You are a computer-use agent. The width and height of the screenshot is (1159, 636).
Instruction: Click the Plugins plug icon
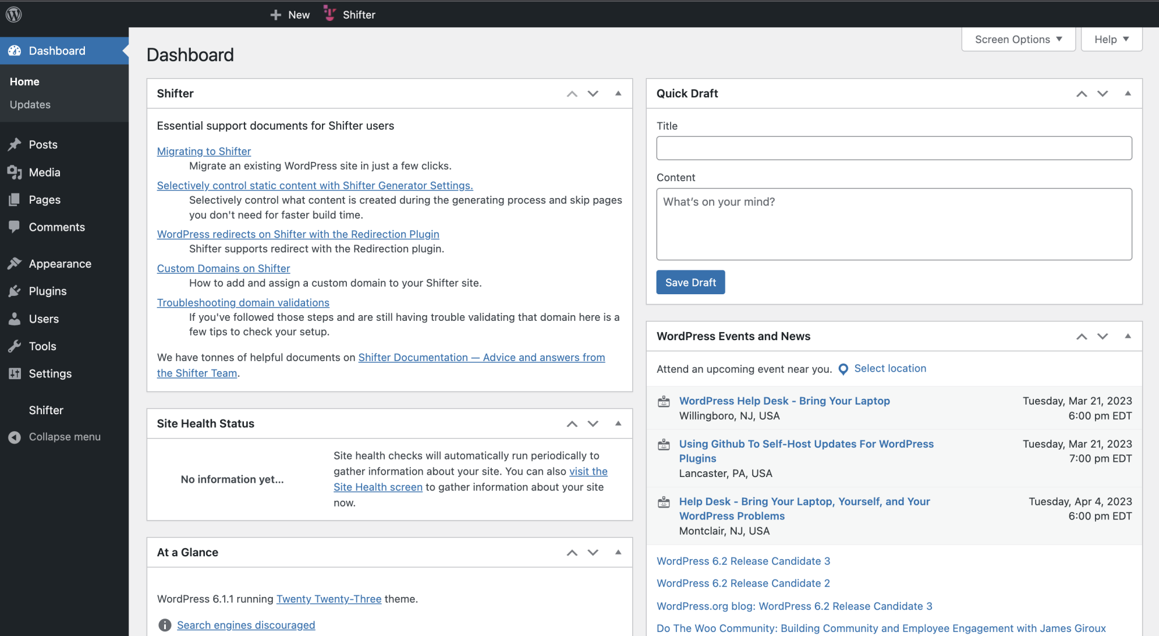[x=15, y=291]
